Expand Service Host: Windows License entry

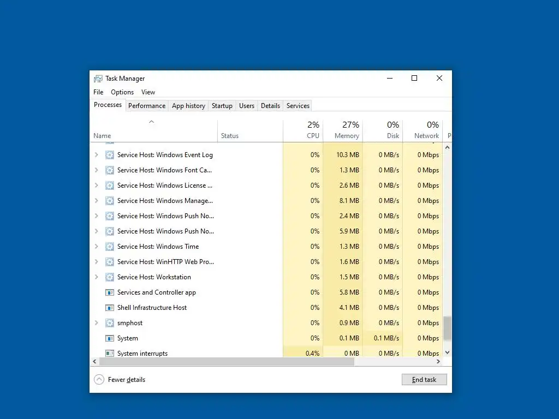(x=96, y=185)
